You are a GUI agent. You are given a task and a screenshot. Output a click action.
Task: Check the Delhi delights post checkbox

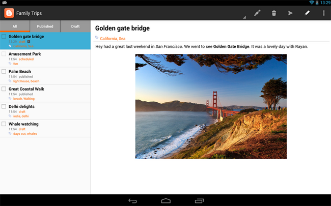coord(4,106)
